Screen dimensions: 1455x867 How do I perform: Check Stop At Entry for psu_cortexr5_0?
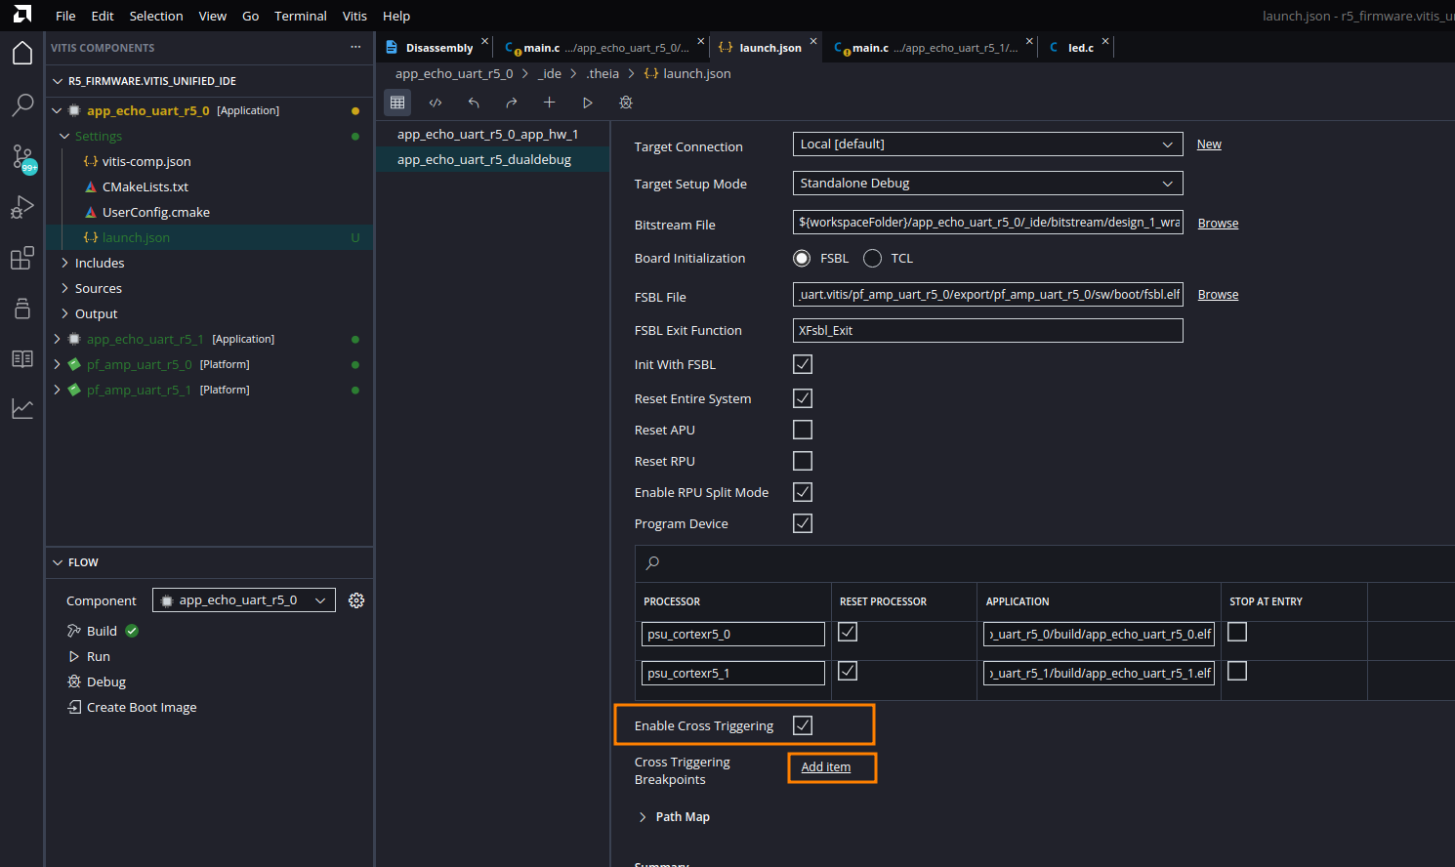[x=1237, y=633]
